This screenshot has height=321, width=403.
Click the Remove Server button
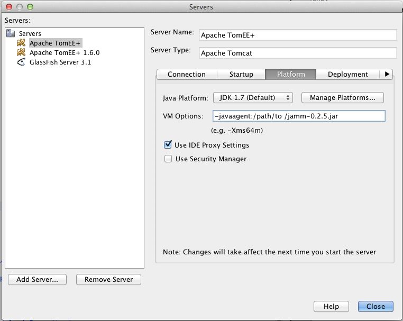pyautogui.click(x=108, y=279)
